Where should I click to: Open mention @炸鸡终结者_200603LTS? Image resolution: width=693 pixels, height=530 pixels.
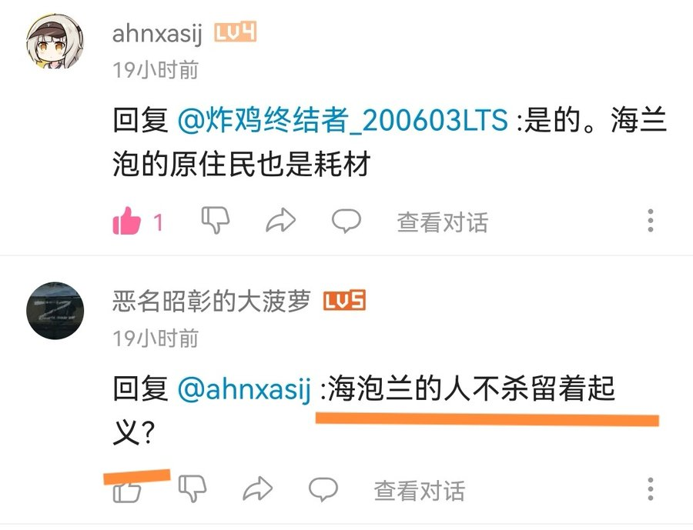tap(343, 120)
